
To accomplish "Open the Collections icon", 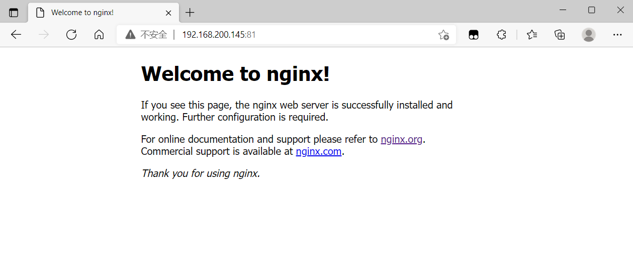I will 560,35.
